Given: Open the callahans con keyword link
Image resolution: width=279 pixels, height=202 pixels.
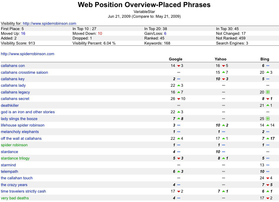Looking at the screenshot, I should pyautogui.click(x=13, y=66).
